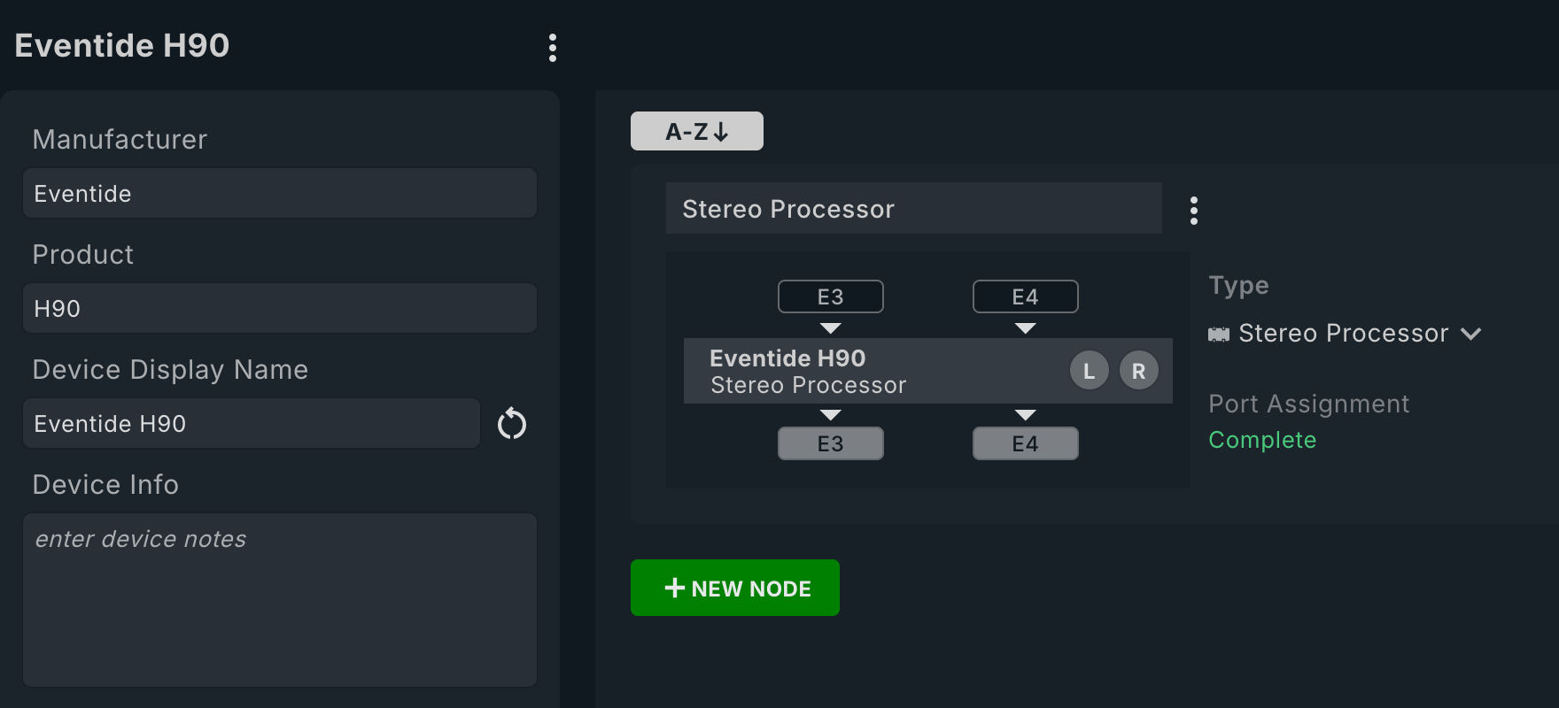Edit the Device Display Name field

point(252,423)
